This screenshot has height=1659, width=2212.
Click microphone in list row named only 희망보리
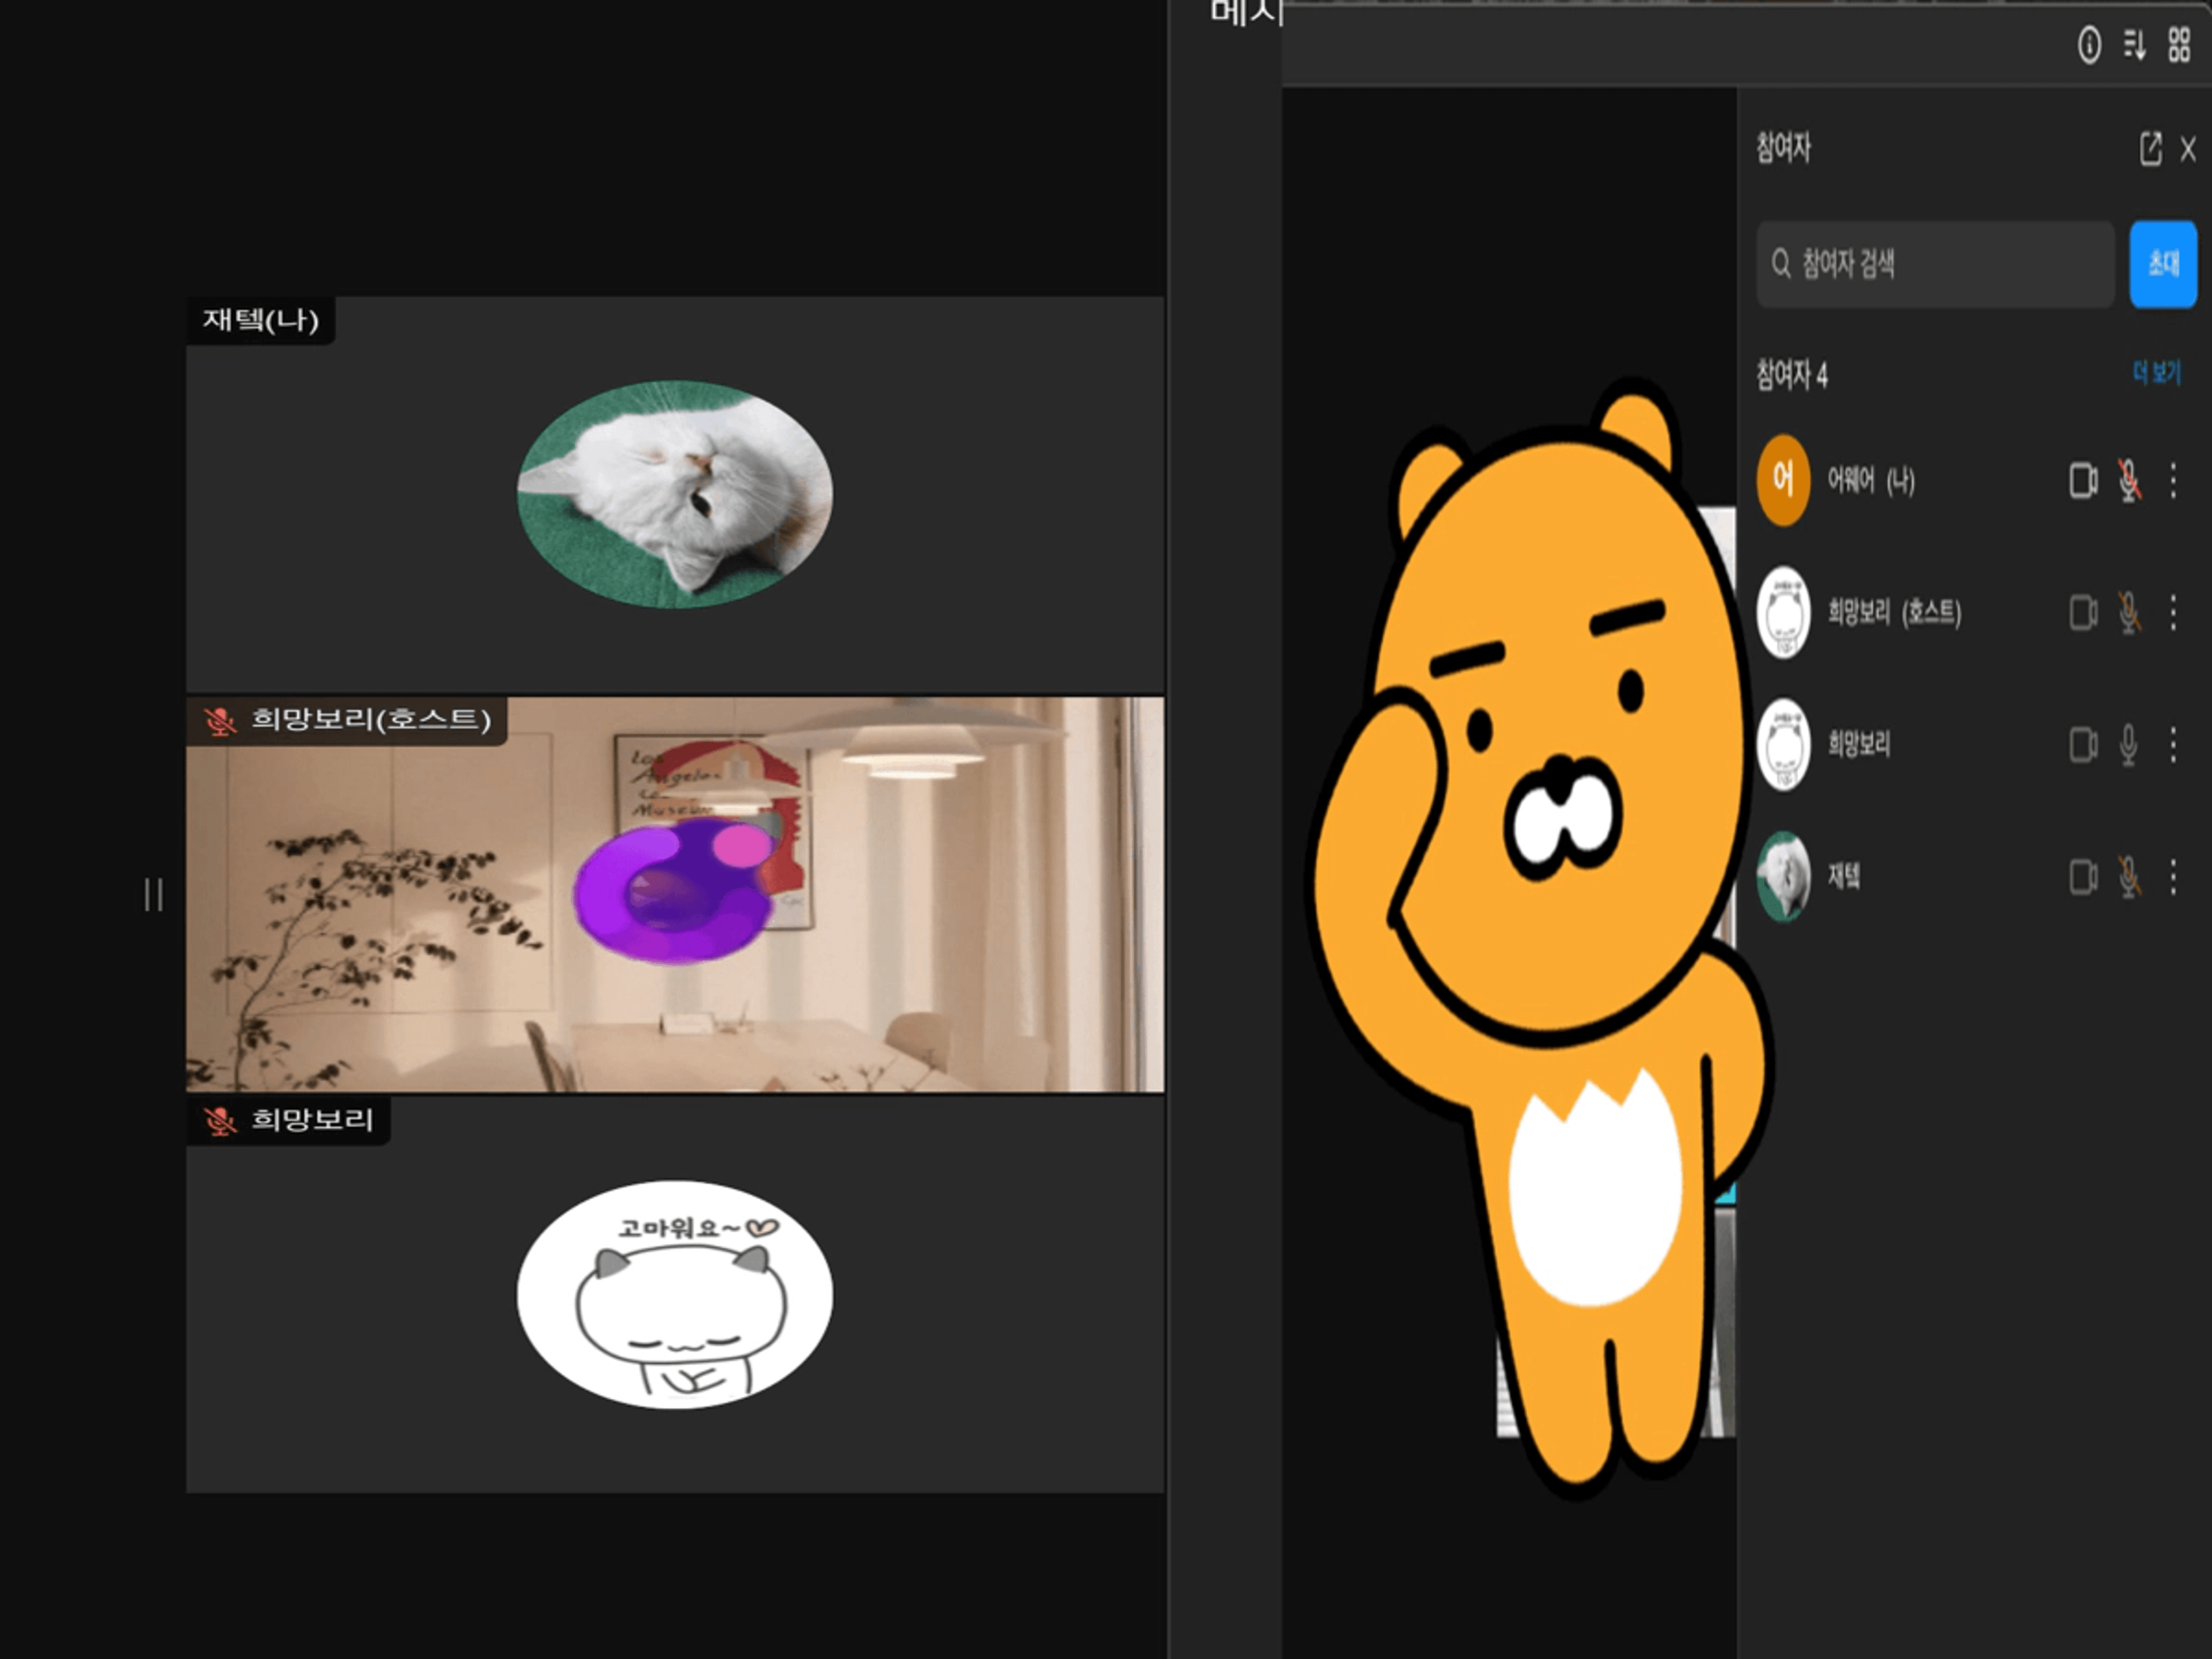(2129, 744)
